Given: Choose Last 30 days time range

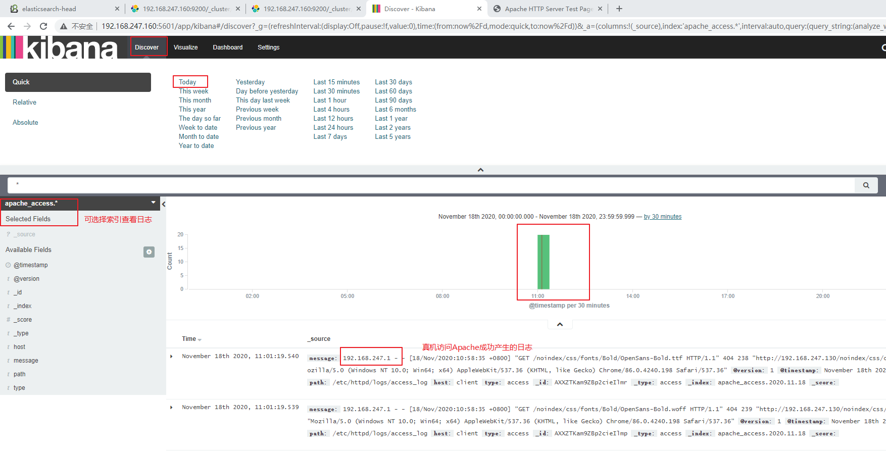Looking at the screenshot, I should click(x=393, y=82).
